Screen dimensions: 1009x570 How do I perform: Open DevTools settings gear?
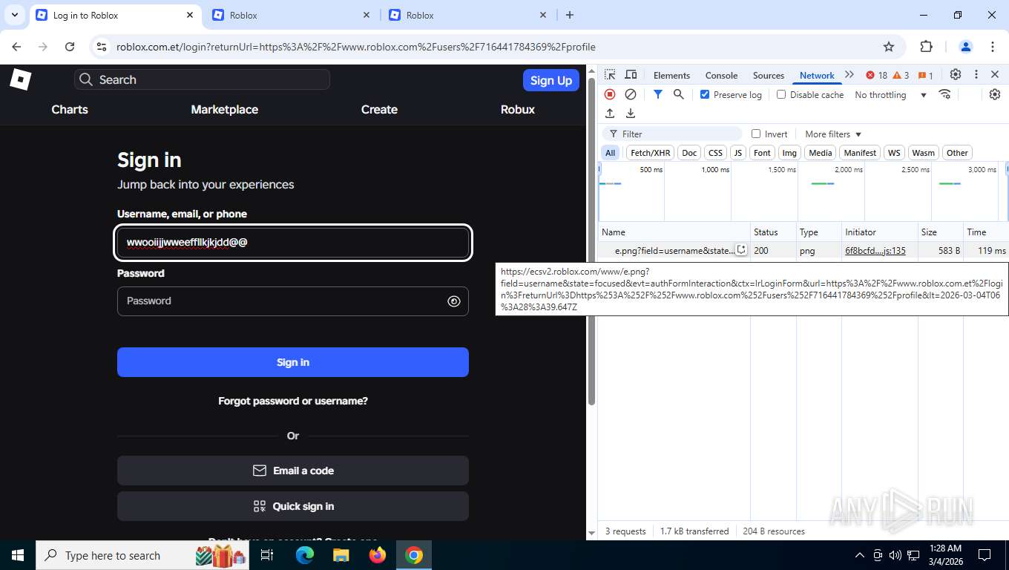pyautogui.click(x=956, y=75)
